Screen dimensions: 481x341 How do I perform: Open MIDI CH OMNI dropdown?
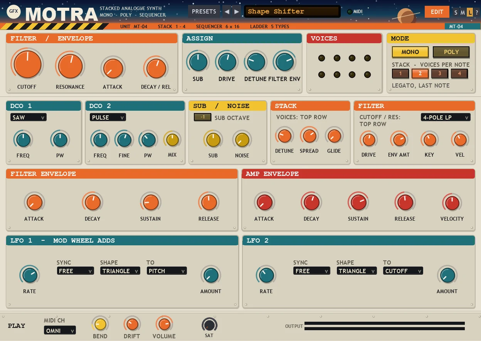[60, 330]
